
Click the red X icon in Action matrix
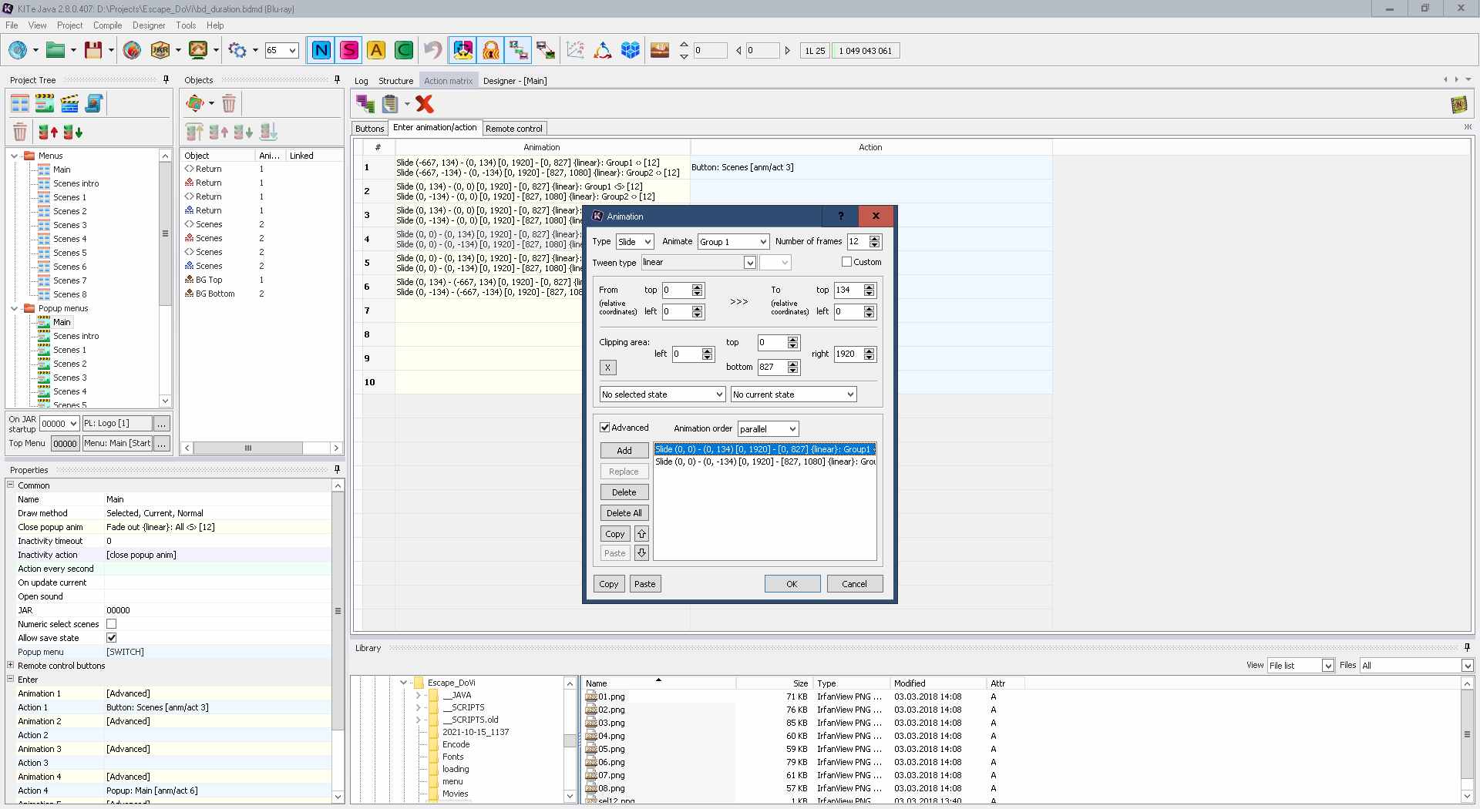pos(425,103)
